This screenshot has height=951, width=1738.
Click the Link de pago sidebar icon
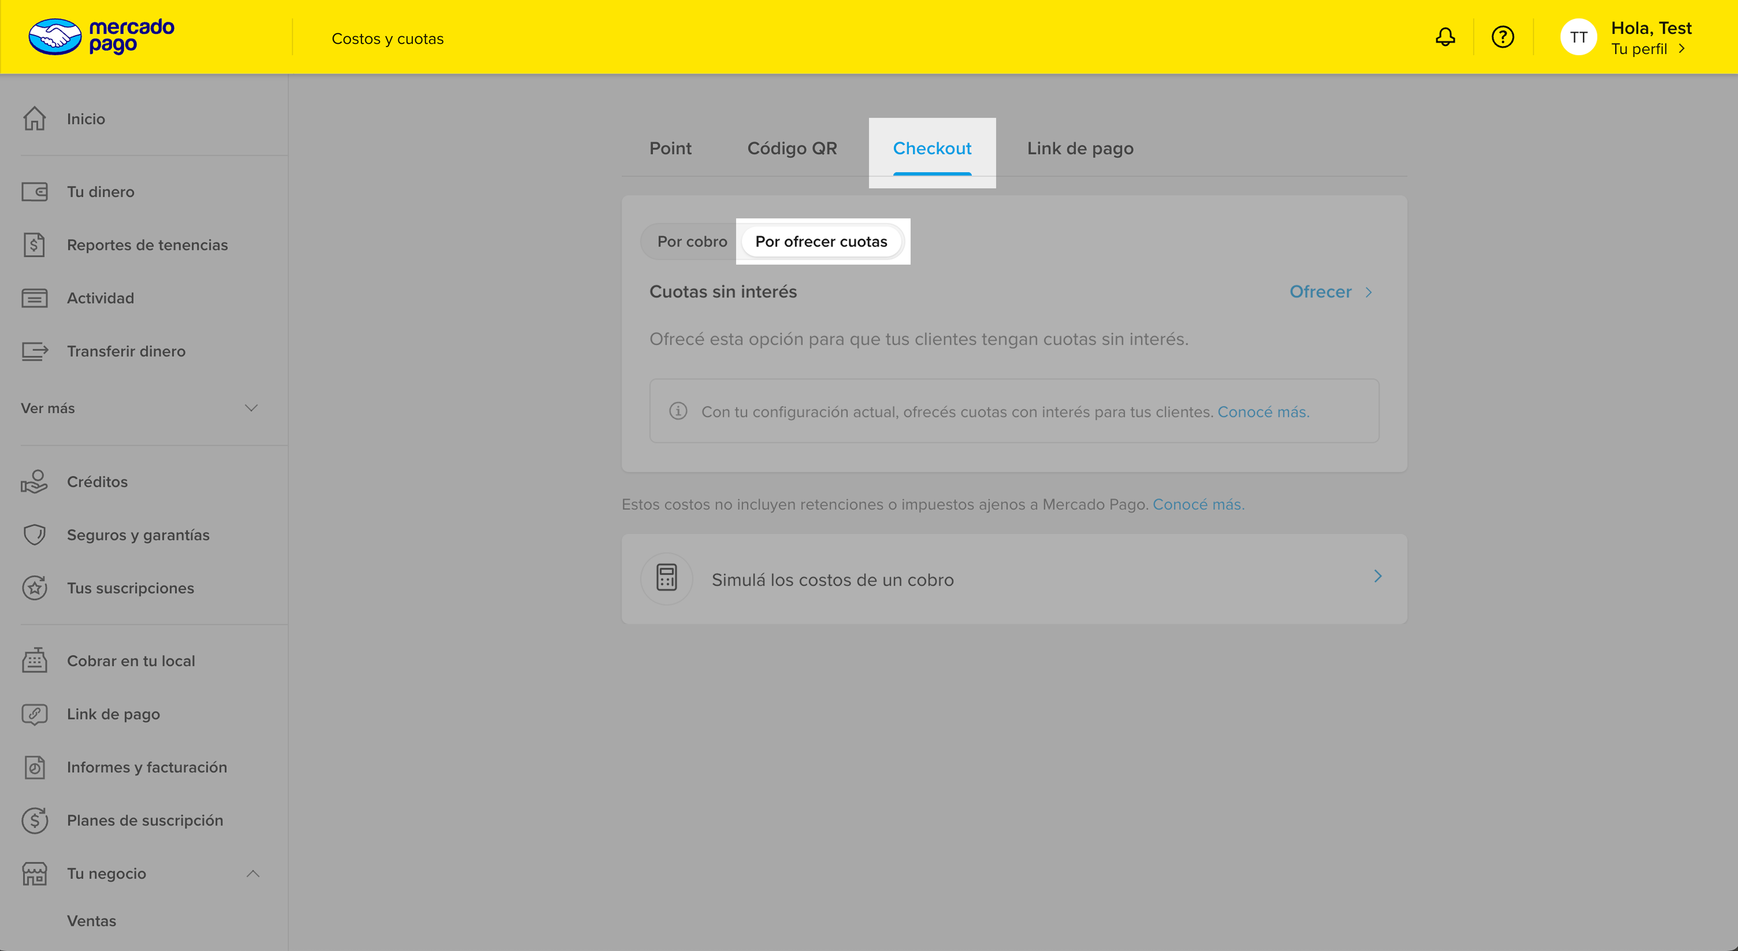tap(34, 714)
